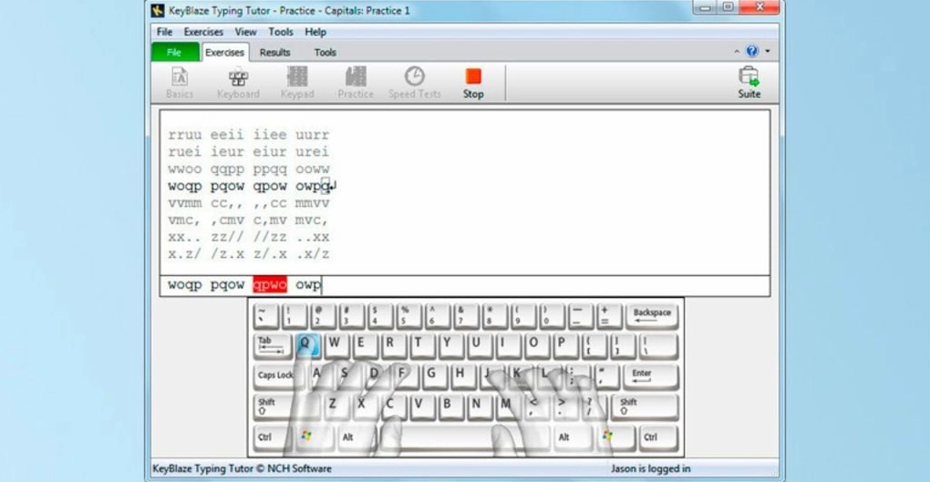930x482 pixels.
Task: Click the left Alt key on virtual keyboard
Action: [x=356, y=437]
